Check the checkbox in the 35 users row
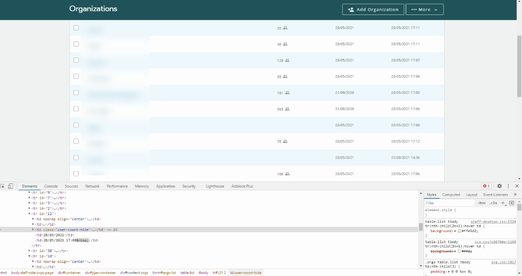Viewport: 522px width, 276px height. click(x=76, y=28)
